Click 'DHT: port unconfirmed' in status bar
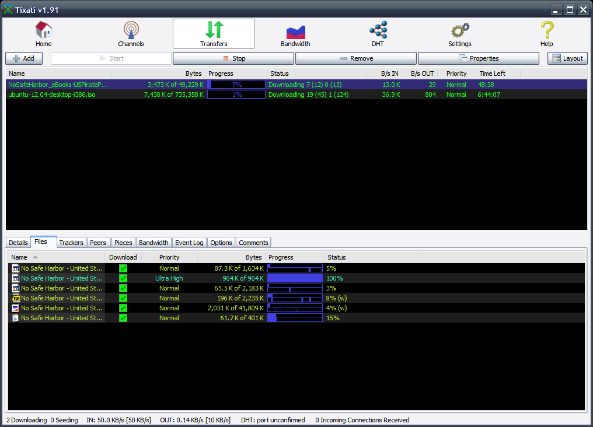 [273, 420]
